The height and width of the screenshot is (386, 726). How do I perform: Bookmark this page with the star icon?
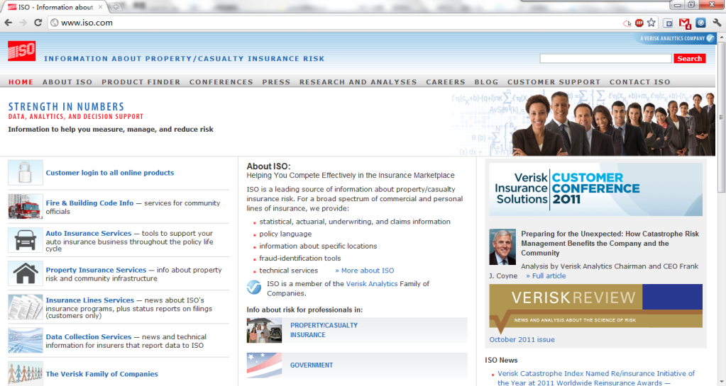coord(651,23)
